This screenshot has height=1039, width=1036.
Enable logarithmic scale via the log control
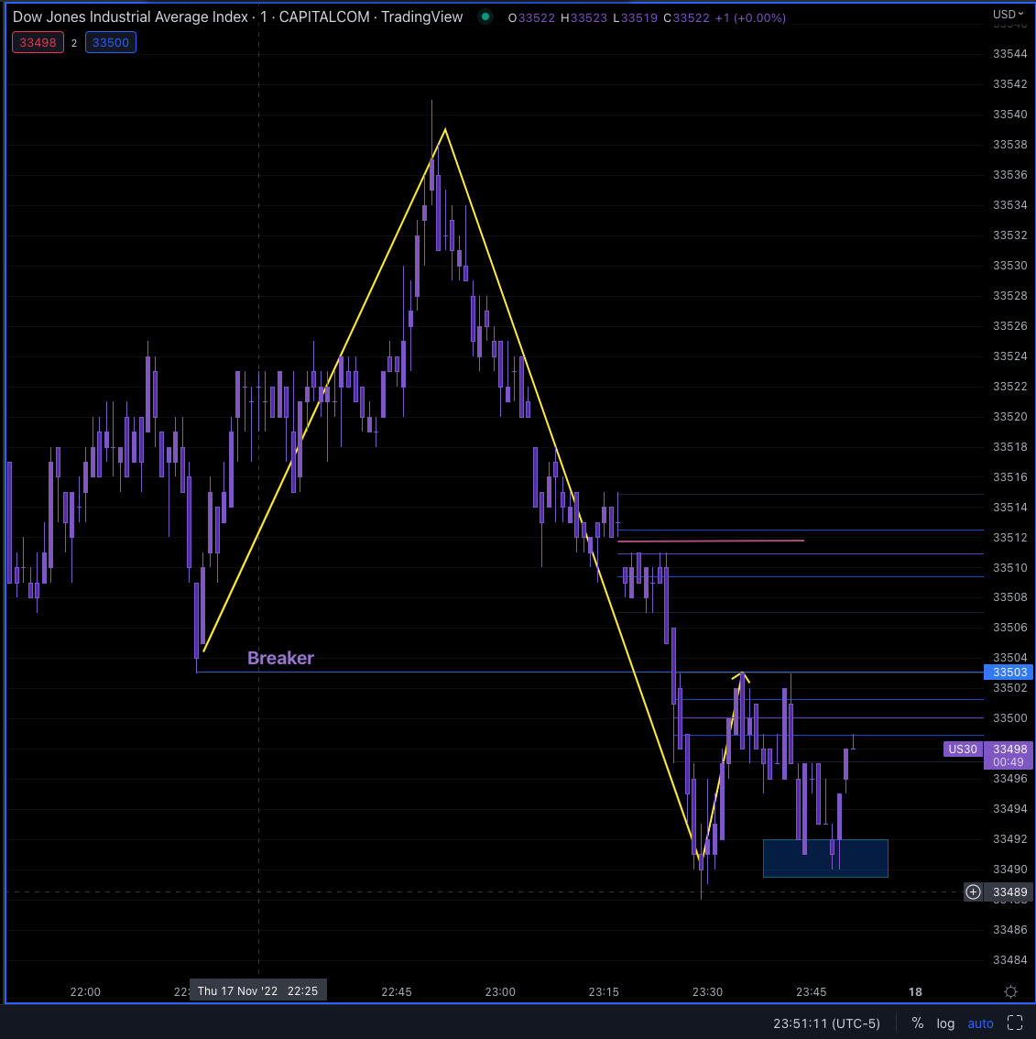pos(944,1023)
